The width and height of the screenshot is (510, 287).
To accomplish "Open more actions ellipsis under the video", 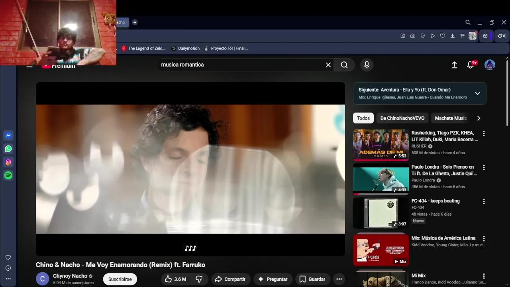I will (x=339, y=279).
